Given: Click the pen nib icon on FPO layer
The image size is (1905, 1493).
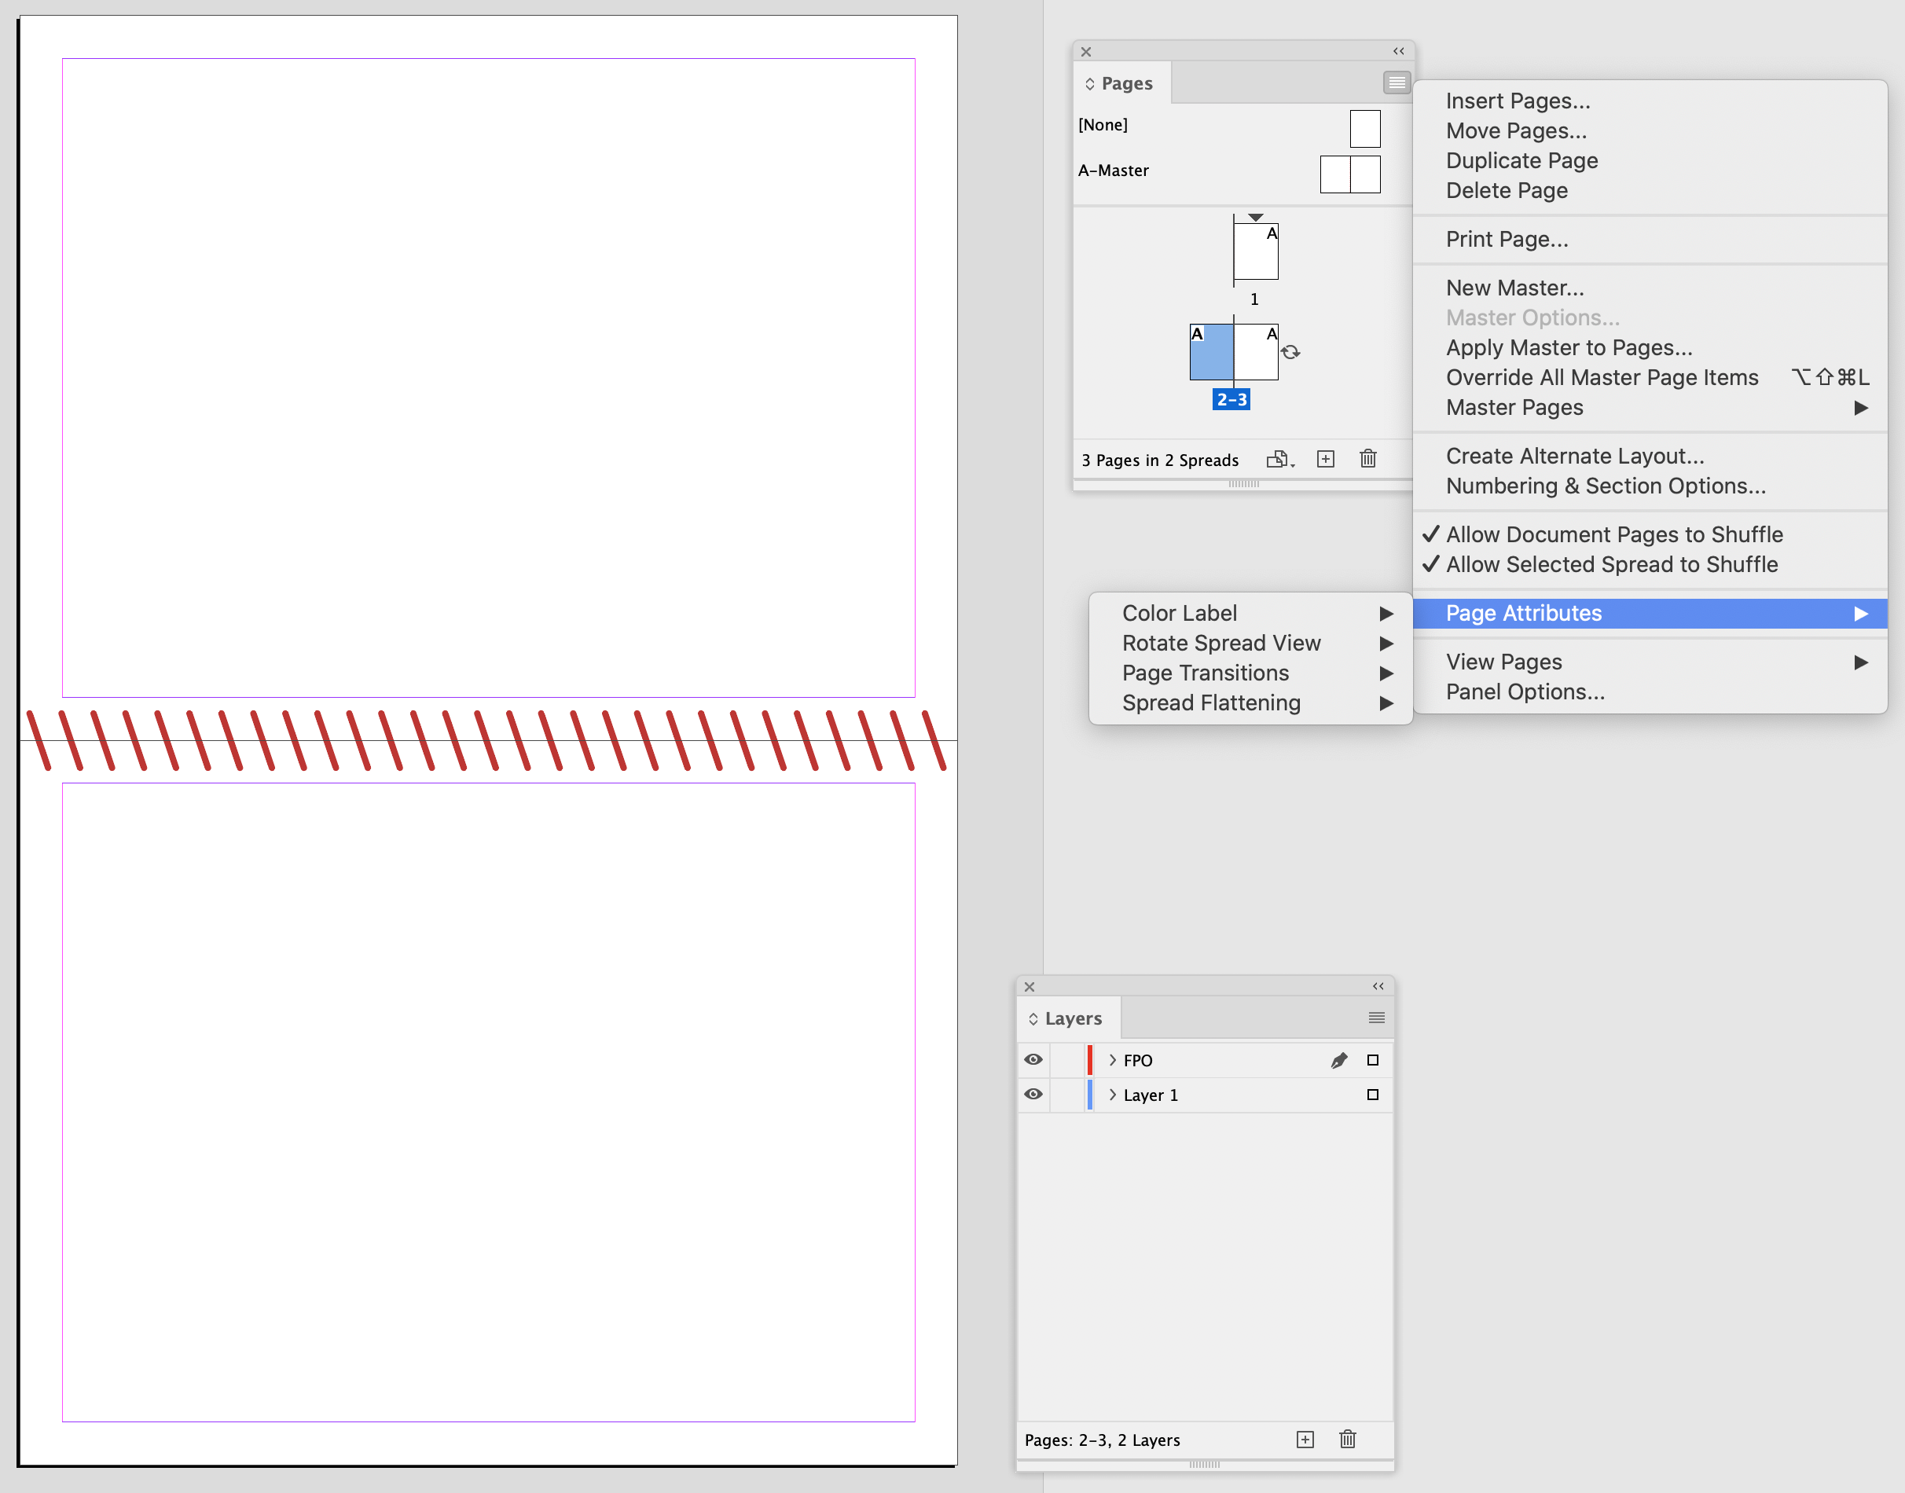Looking at the screenshot, I should click(x=1339, y=1059).
